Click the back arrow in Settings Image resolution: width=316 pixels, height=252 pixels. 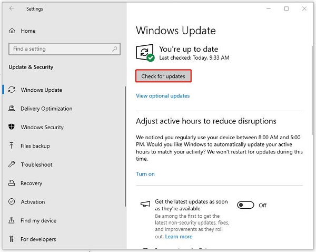[x=12, y=8]
